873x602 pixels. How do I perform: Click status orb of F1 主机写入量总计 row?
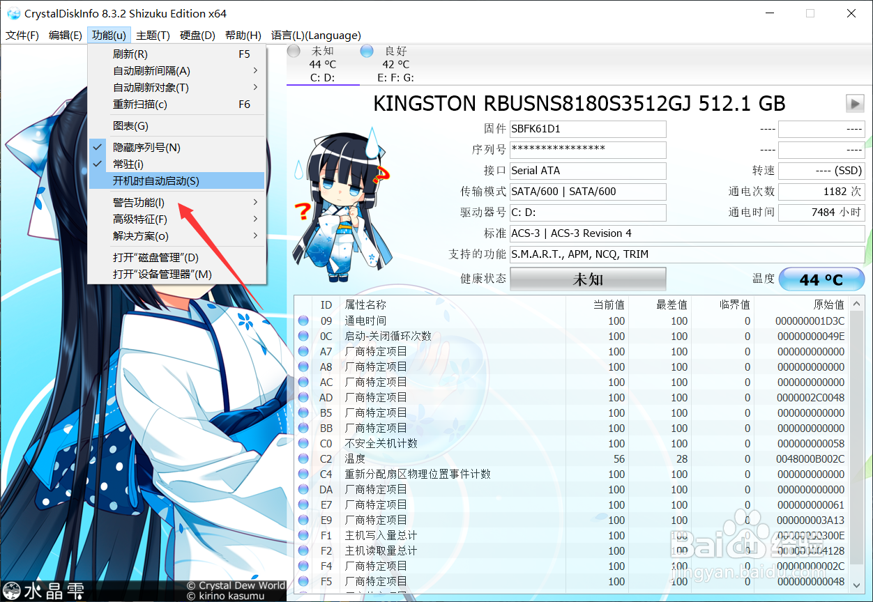pyautogui.click(x=303, y=536)
